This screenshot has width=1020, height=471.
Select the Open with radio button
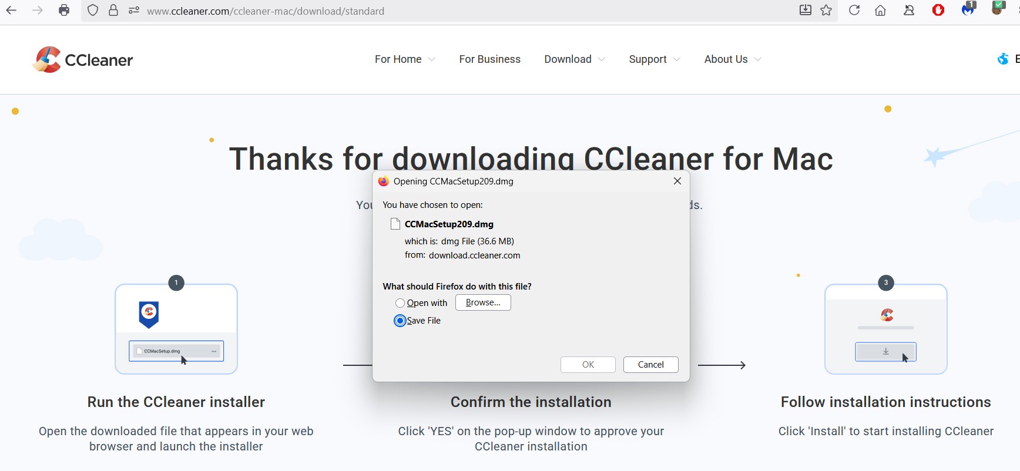(x=400, y=303)
